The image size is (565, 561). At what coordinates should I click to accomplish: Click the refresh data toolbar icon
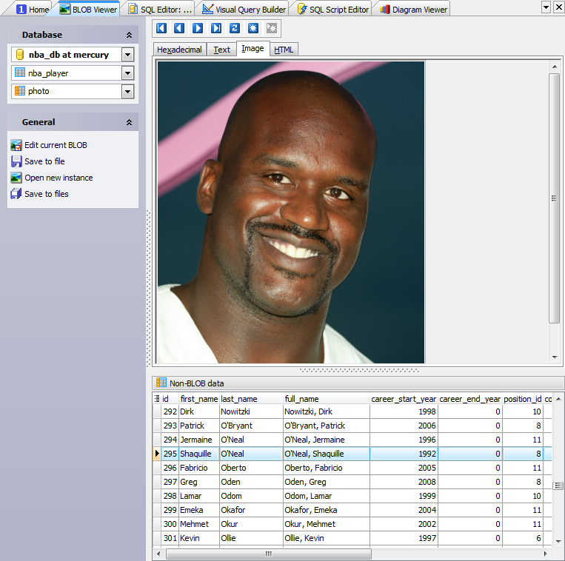[x=235, y=28]
